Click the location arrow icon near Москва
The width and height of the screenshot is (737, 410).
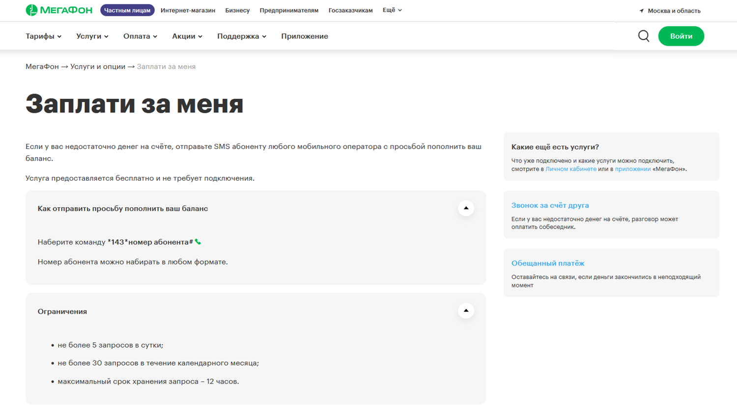point(641,11)
